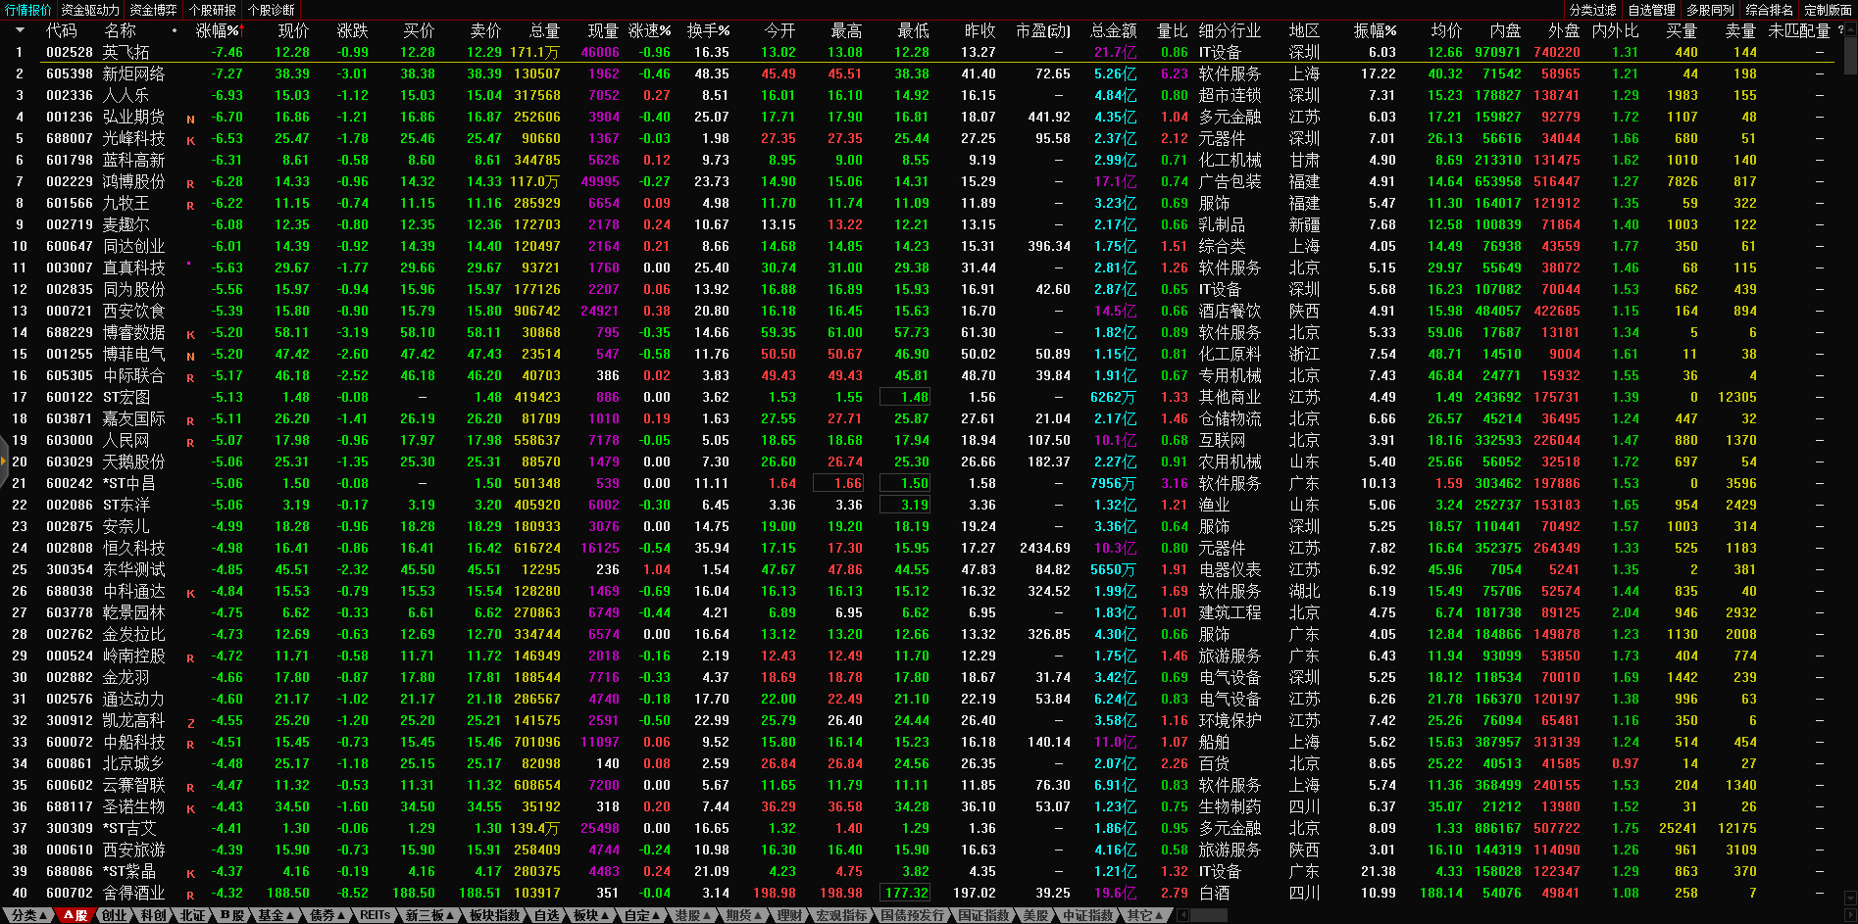Open the 新三板 tab dropdown

[x=429, y=915]
